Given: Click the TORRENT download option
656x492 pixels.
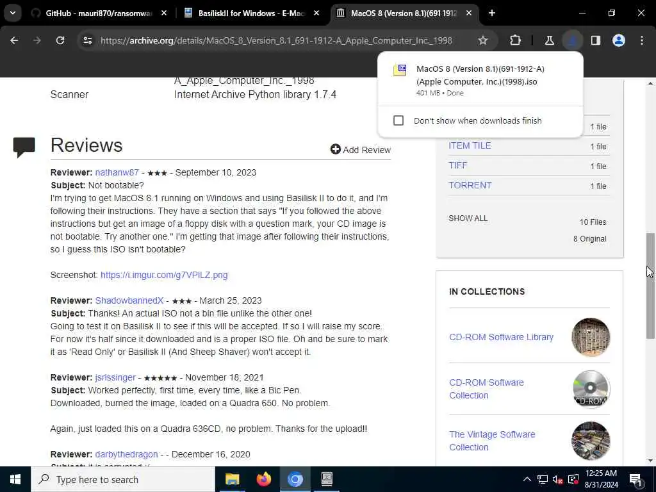Looking at the screenshot, I should [x=470, y=185].
